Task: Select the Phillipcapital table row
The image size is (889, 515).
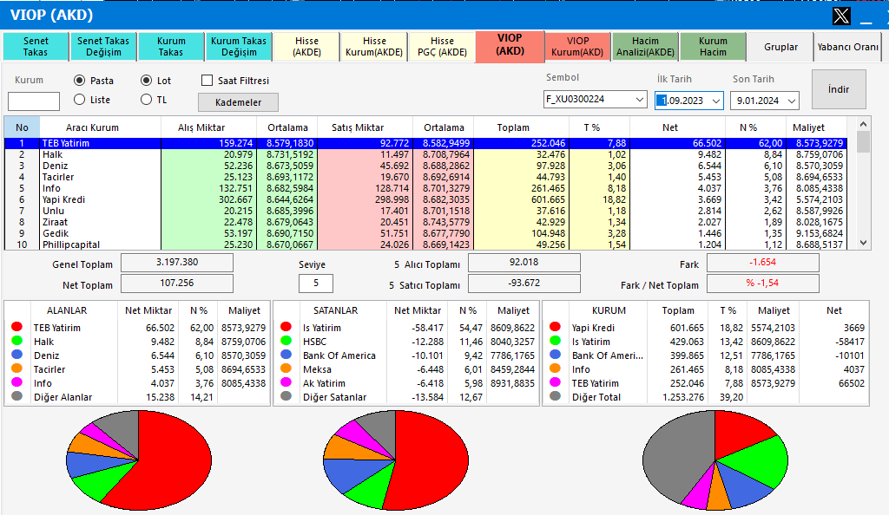Action: click(x=425, y=244)
